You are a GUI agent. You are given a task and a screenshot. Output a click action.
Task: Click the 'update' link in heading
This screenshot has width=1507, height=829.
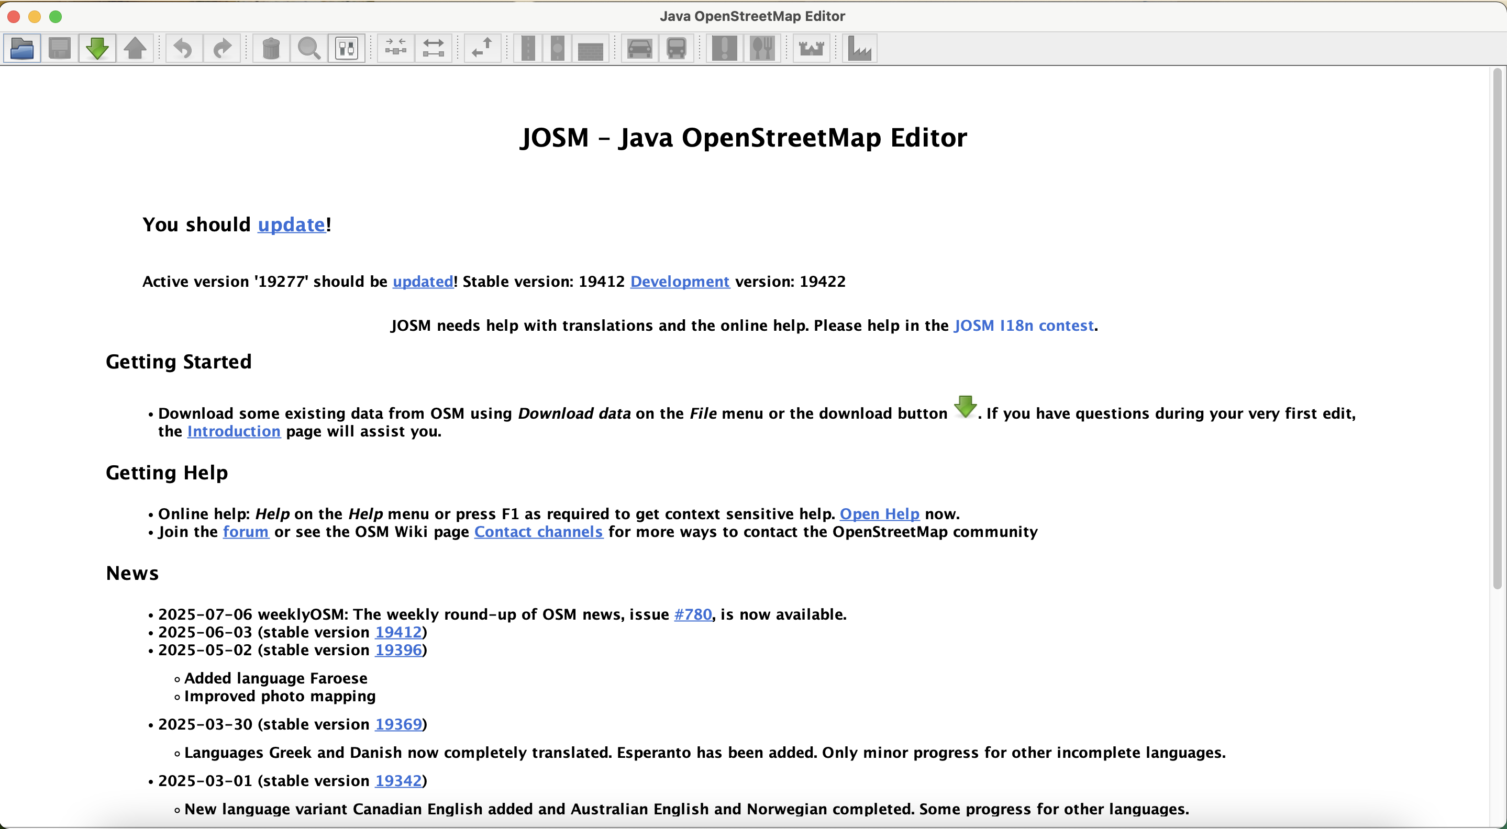coord(291,225)
